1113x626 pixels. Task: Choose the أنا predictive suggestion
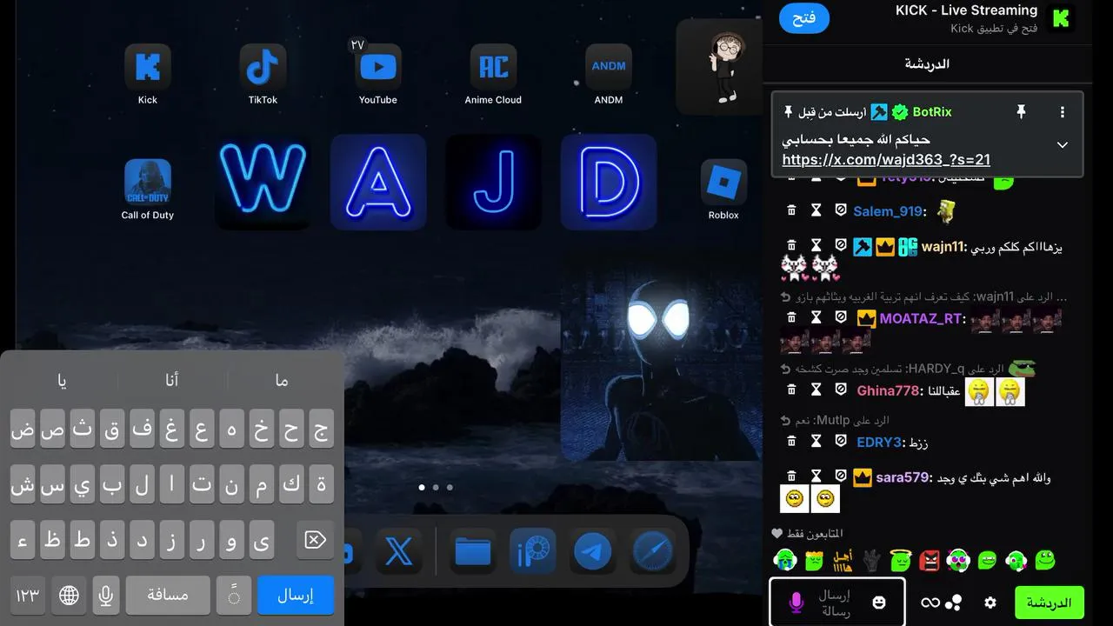pos(172,380)
